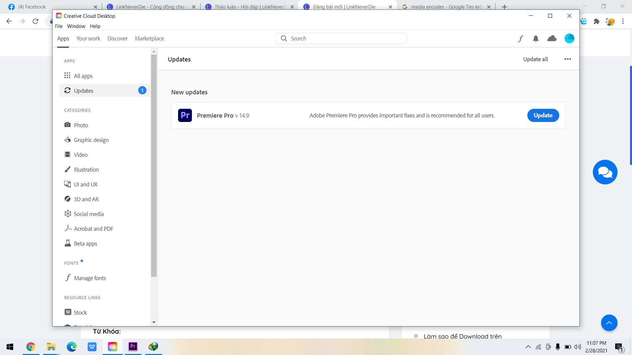Click the Updates refresh icon
Screen dimensions: 632x355
click(68, 90)
